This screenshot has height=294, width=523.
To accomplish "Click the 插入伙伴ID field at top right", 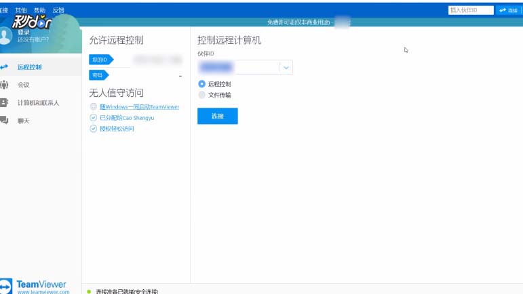I will click(471, 10).
